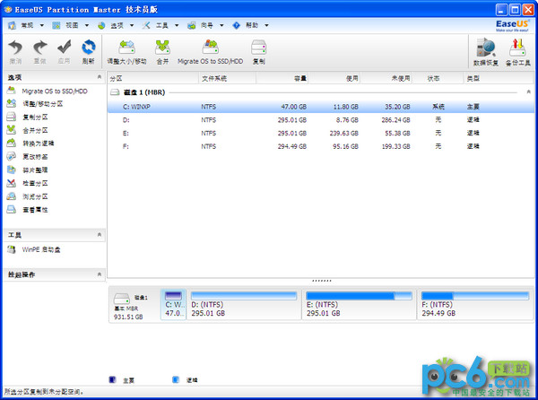Click the primary (主要) legend swatch
This screenshot has height=400, width=538.
coord(113,379)
